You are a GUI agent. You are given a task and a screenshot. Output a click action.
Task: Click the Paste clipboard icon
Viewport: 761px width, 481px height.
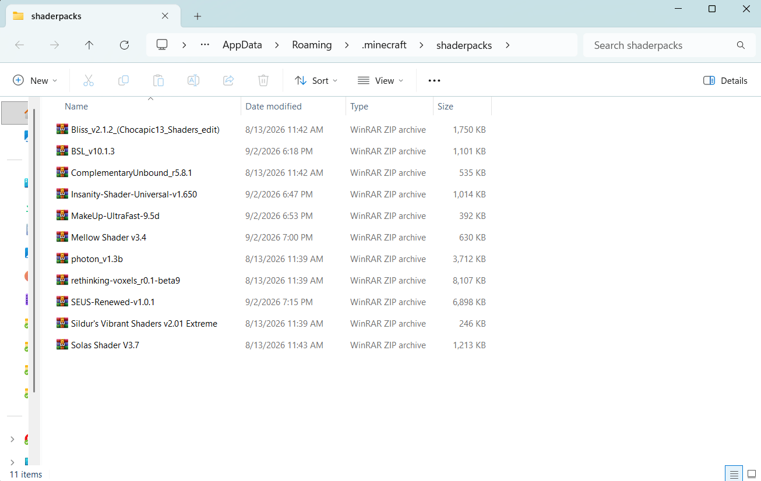[158, 80]
